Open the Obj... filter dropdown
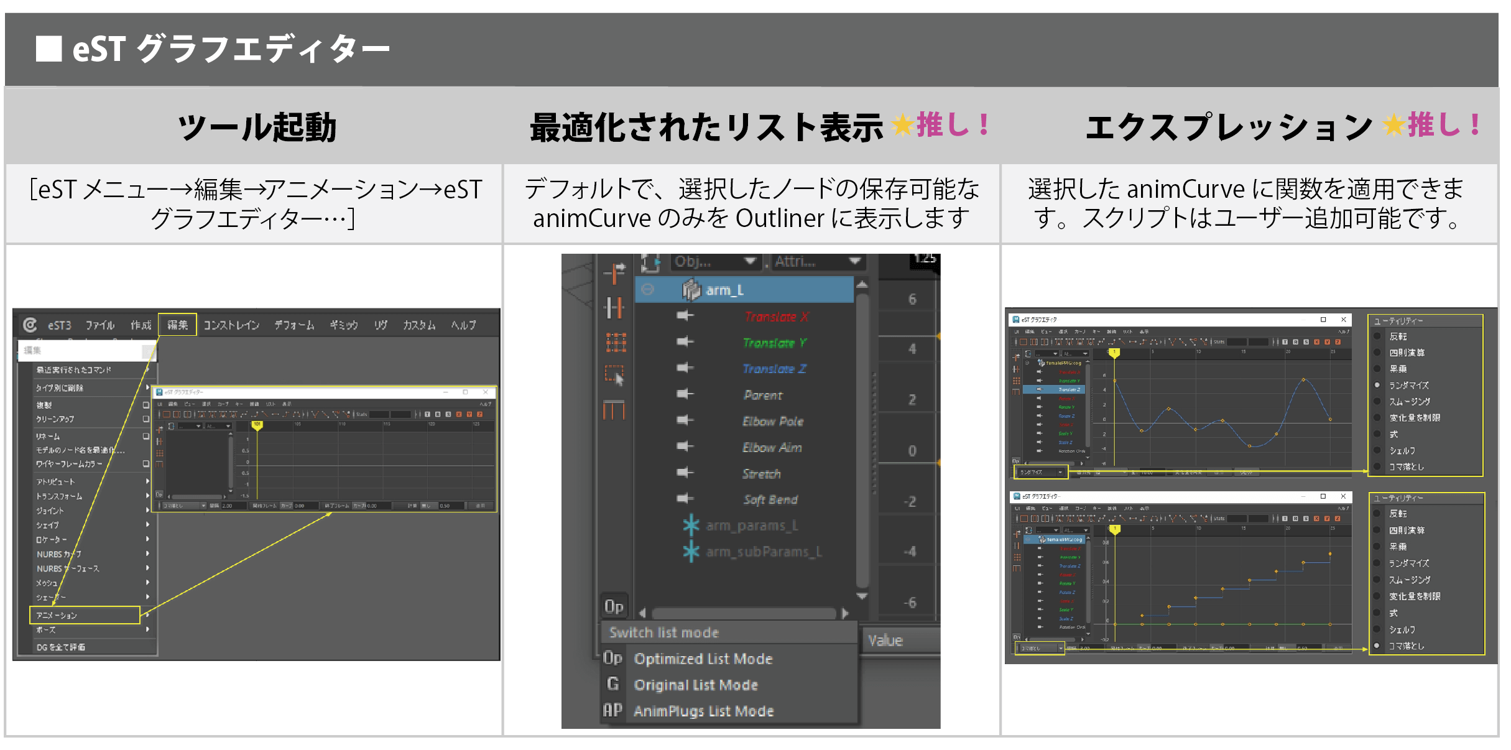The width and height of the screenshot is (1511, 750). click(x=715, y=262)
